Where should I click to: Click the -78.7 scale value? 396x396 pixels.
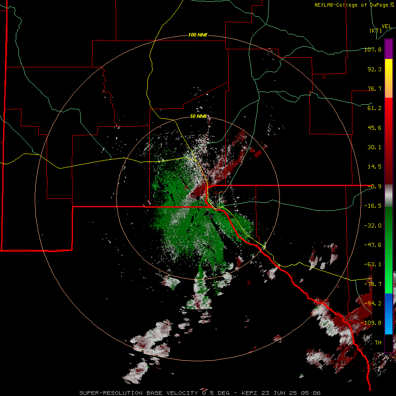(x=373, y=284)
